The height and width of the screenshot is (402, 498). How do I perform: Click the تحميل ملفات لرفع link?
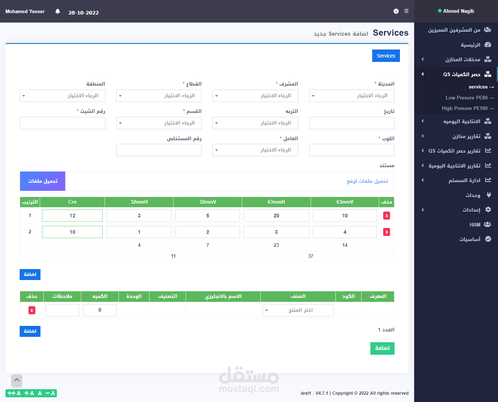click(367, 181)
